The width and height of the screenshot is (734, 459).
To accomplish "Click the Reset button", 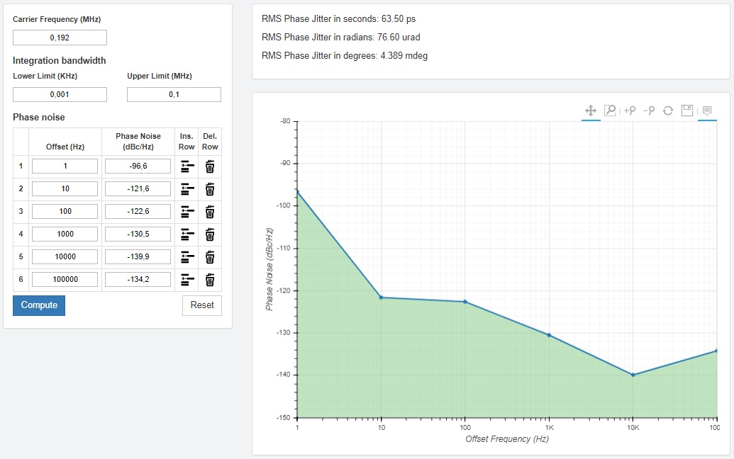I will click(x=201, y=305).
